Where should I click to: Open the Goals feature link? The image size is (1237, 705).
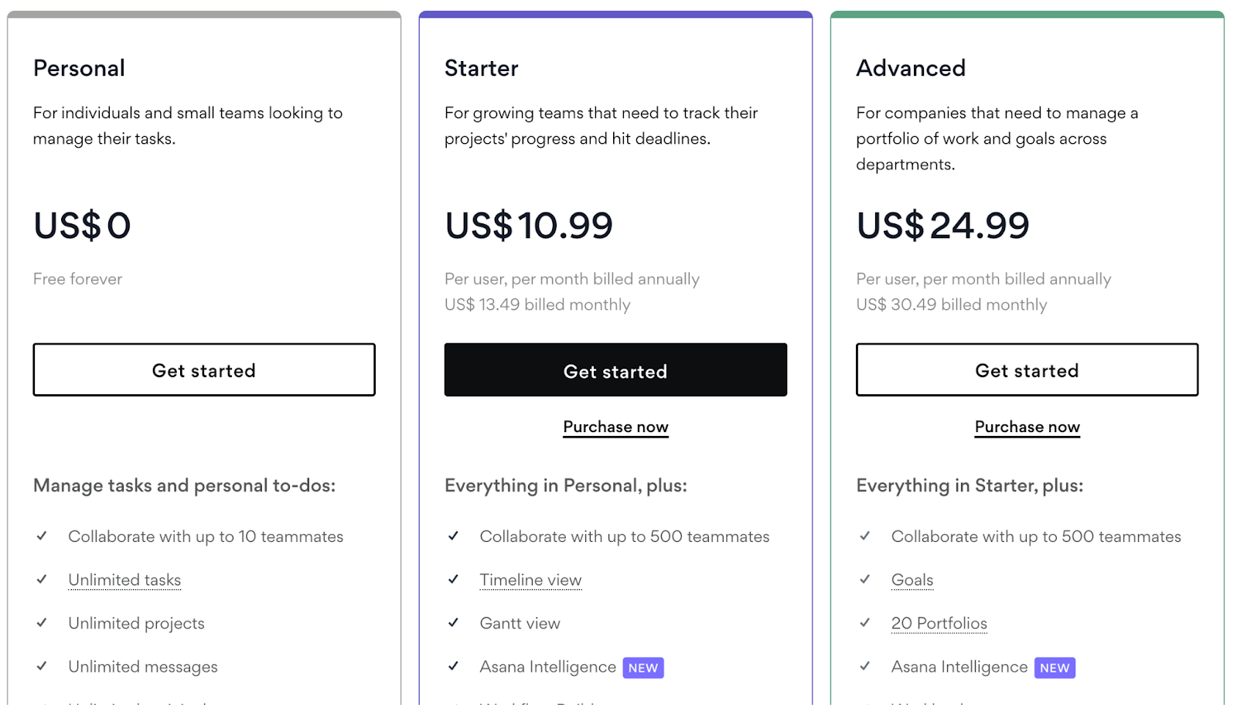[x=912, y=580]
